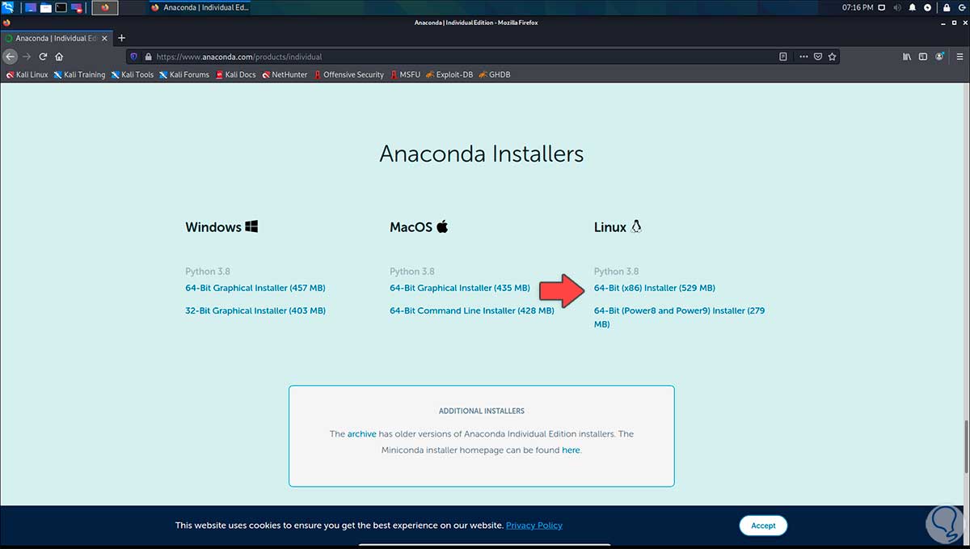Open the NetHunter bookmark
Screen dimensions: 970x549
(x=285, y=74)
